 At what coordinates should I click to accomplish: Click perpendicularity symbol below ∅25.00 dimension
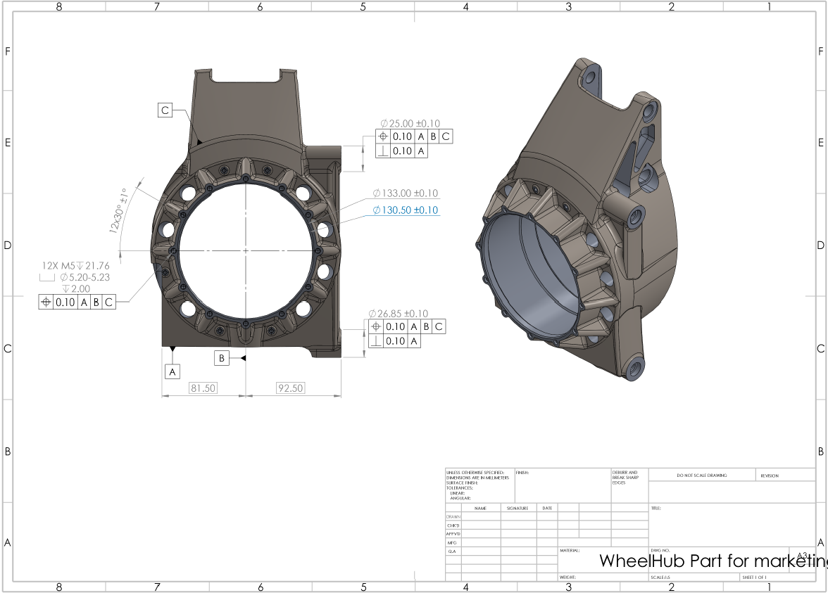pyautogui.click(x=383, y=151)
